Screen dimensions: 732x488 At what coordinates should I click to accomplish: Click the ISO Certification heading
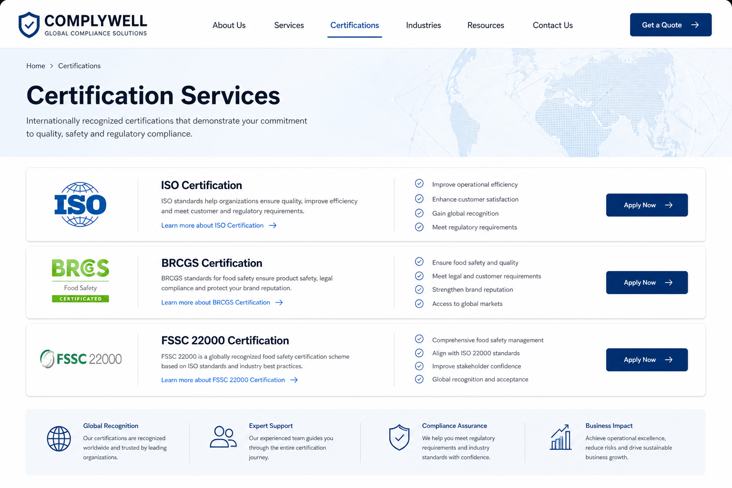coord(202,185)
